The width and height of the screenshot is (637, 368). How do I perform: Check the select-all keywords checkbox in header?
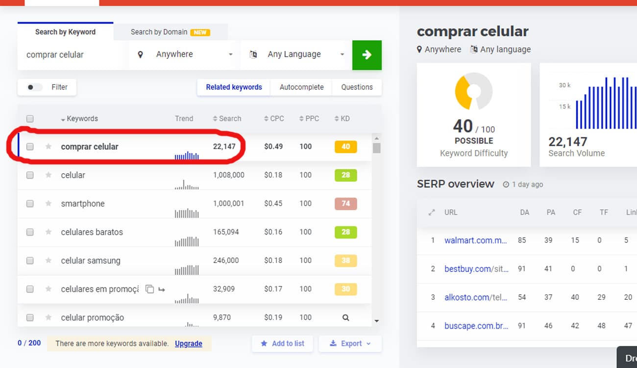pyautogui.click(x=30, y=119)
